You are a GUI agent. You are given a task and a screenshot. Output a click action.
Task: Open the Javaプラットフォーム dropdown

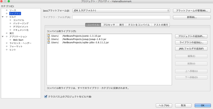tap(121, 11)
